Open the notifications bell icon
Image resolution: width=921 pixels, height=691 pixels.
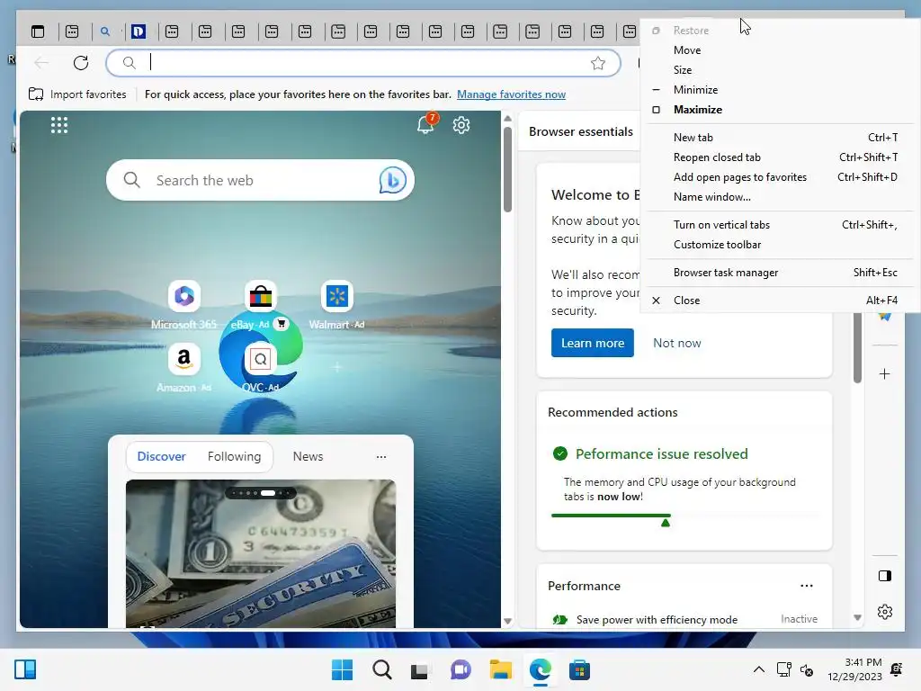click(x=425, y=124)
